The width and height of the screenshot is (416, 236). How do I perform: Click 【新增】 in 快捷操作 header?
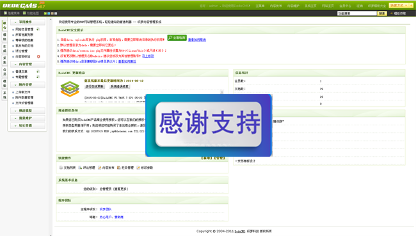(207, 158)
